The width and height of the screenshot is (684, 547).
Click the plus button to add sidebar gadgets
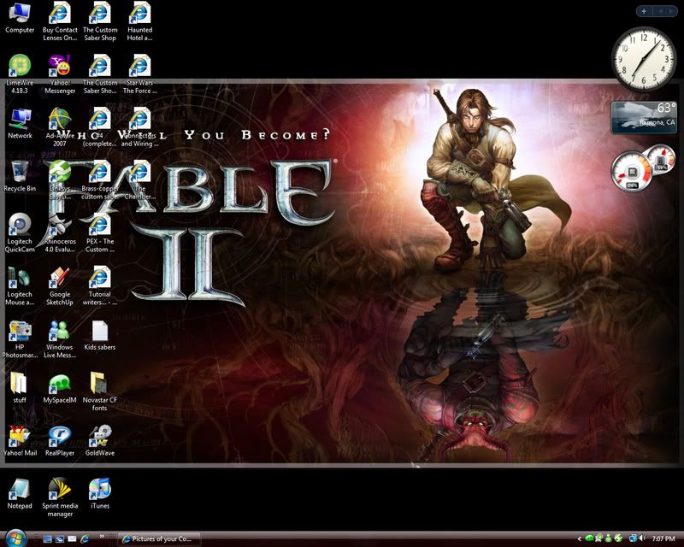tap(644, 11)
